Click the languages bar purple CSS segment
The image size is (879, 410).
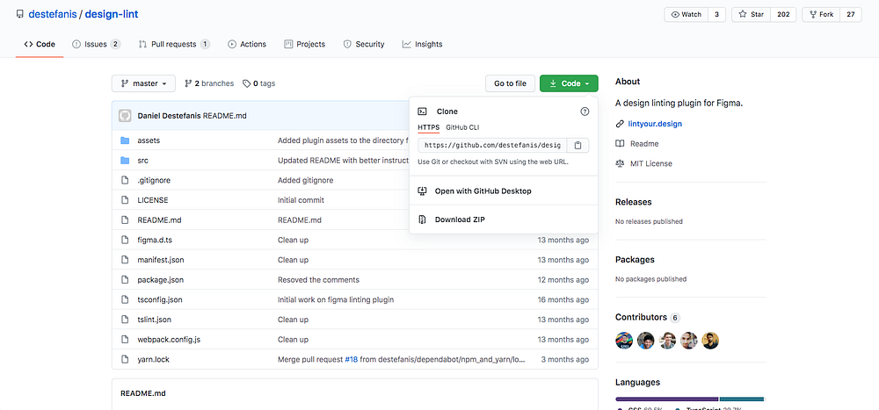point(667,399)
